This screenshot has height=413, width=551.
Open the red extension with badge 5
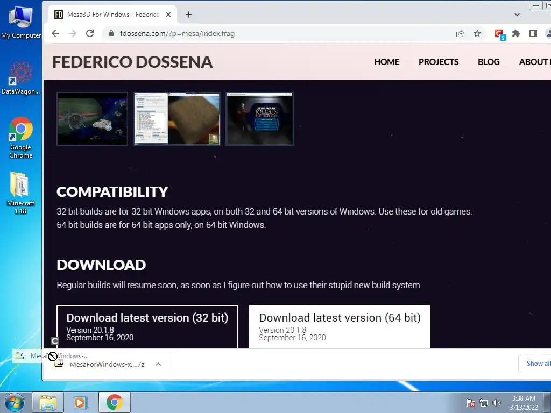click(x=499, y=34)
